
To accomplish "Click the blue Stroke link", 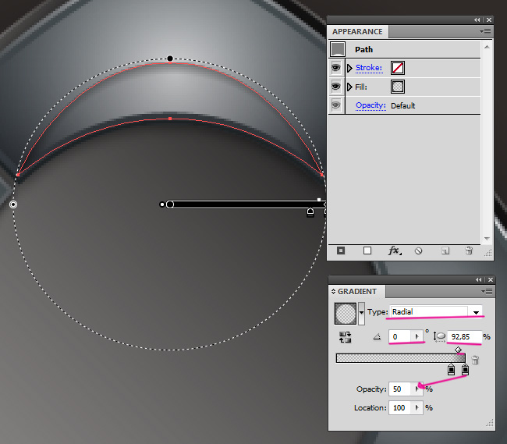I will point(369,68).
